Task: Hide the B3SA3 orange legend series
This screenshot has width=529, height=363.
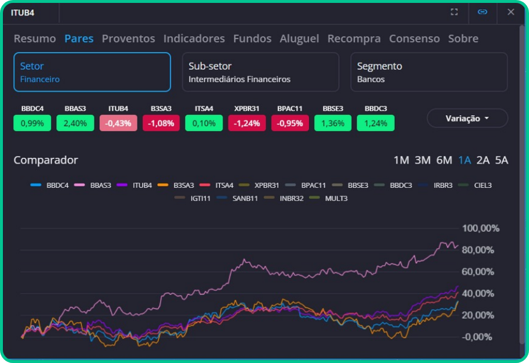Action: [x=180, y=186]
